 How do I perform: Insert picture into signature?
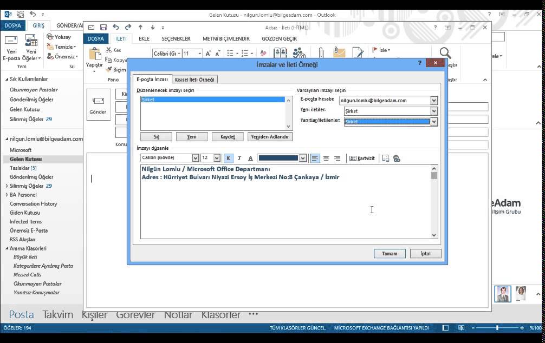point(386,159)
